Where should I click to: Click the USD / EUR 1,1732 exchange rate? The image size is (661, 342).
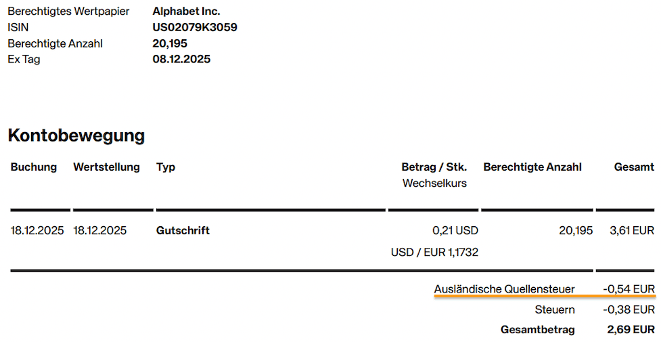coord(434,253)
